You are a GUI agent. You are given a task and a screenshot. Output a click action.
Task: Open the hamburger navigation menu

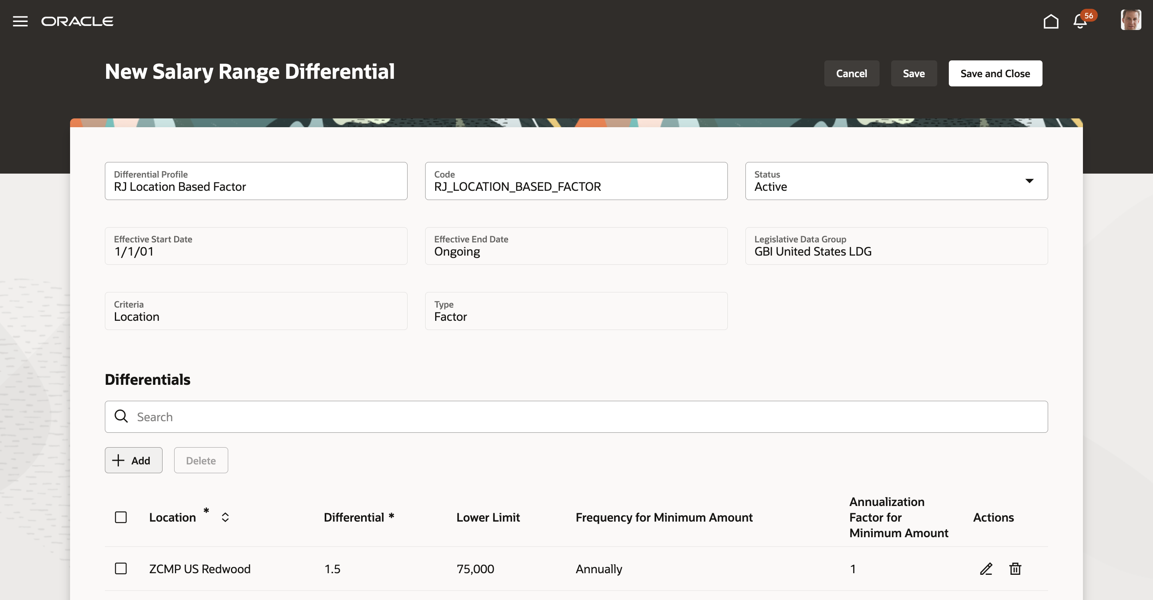(20, 21)
